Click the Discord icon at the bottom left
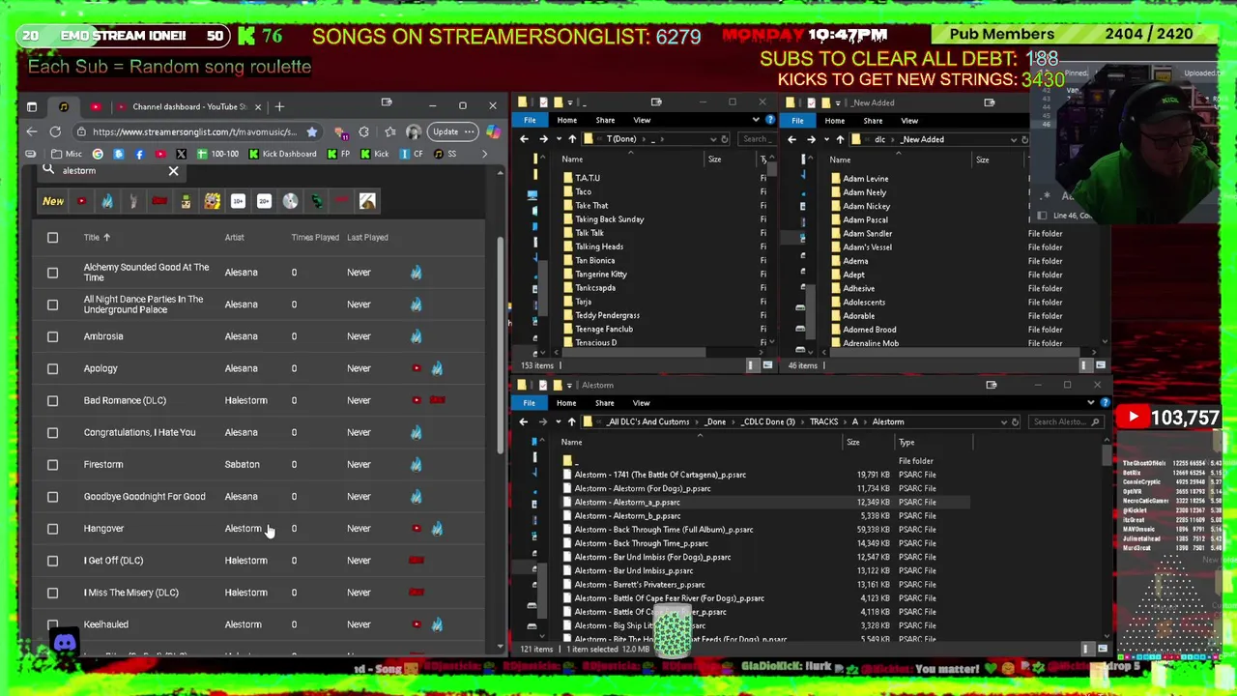The width and height of the screenshot is (1237, 696). coord(65,642)
